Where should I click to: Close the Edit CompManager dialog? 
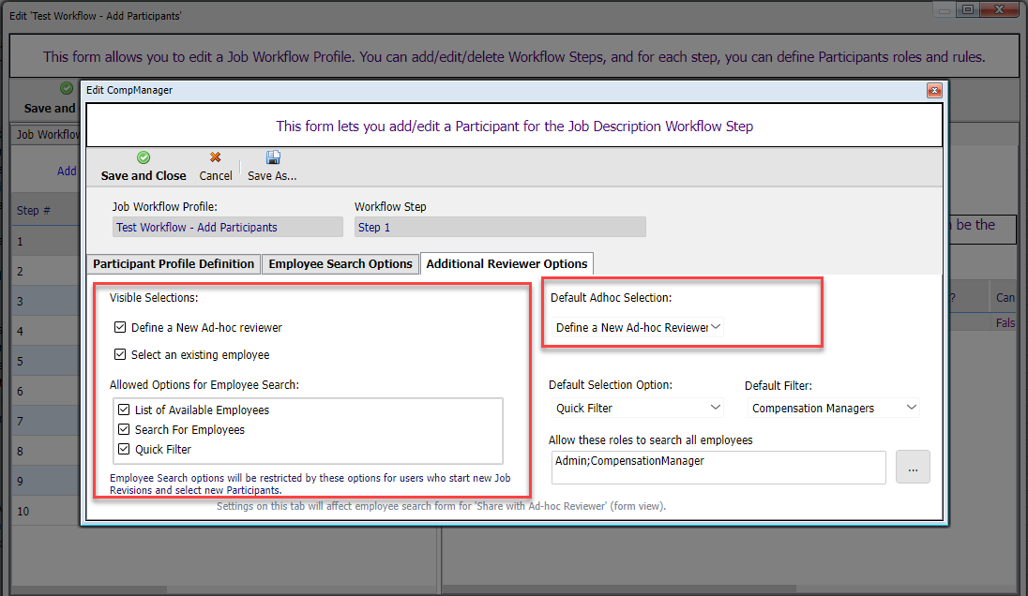[934, 91]
